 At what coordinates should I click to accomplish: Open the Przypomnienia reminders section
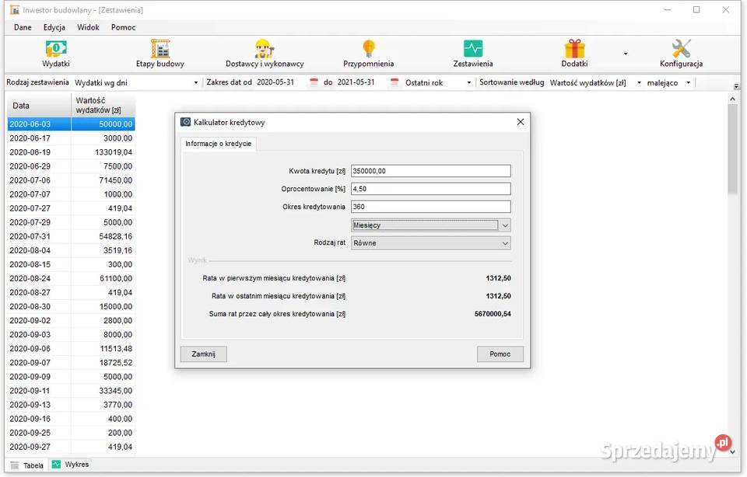pyautogui.click(x=368, y=54)
